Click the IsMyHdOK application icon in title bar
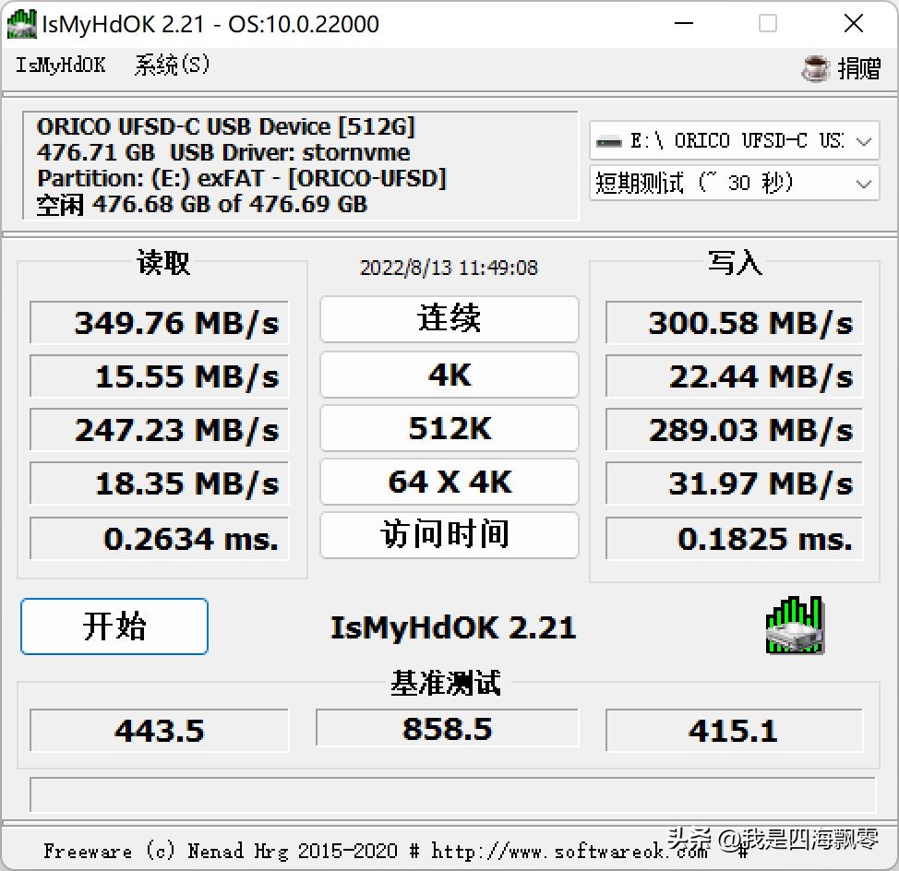Viewport: 899px width, 871px height. pyautogui.click(x=20, y=23)
